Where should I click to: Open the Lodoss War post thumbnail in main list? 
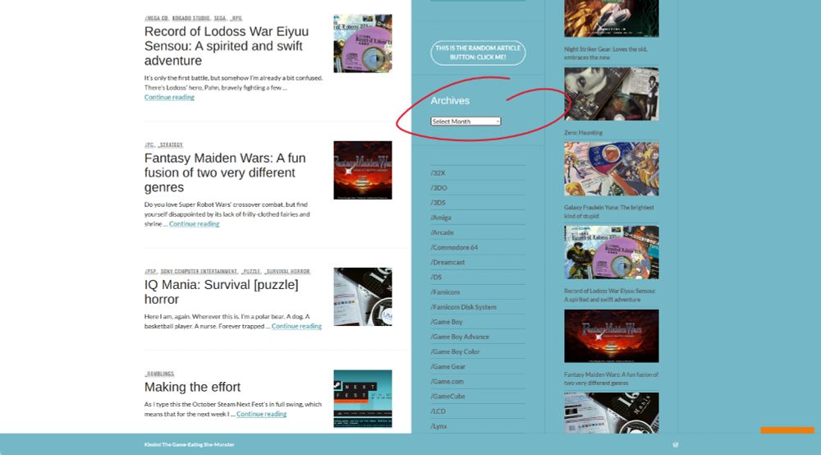[362, 44]
